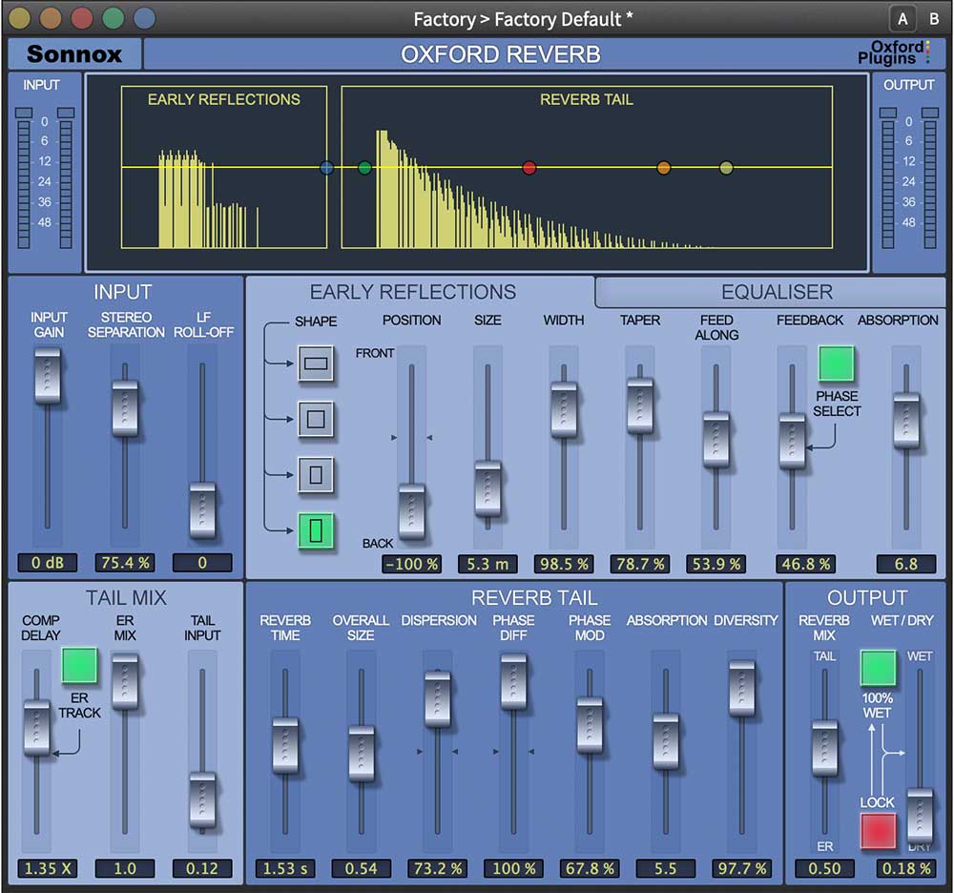Click the ER Position slider handle
Image resolution: width=954 pixels, height=893 pixels.
pyautogui.click(x=412, y=511)
